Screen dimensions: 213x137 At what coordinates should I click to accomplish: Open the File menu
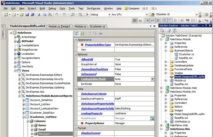coord(6,9)
